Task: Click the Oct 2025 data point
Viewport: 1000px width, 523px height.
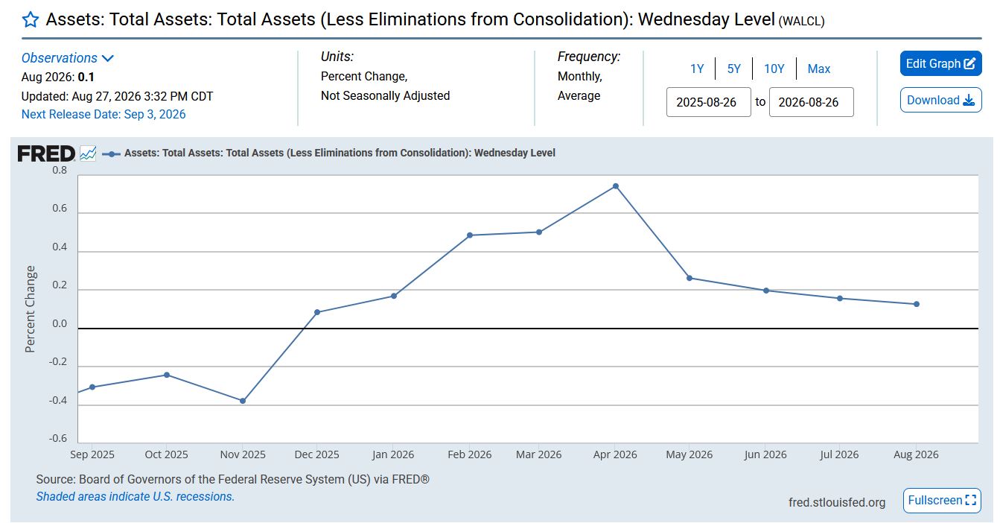Action: (167, 375)
